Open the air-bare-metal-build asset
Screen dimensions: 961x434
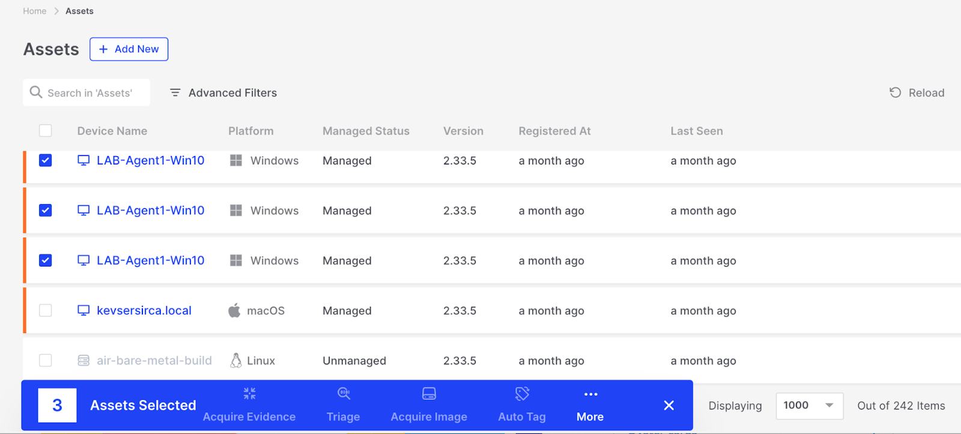154,360
